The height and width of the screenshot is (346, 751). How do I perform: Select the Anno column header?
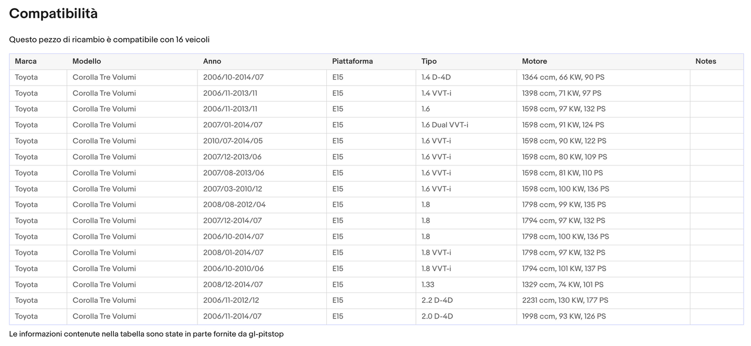tap(212, 61)
